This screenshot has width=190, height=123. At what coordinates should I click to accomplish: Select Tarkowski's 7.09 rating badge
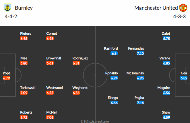coord(24,93)
